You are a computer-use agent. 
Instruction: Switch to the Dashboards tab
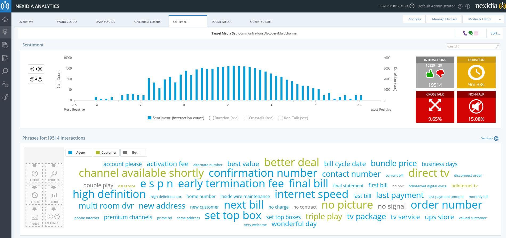(105, 22)
